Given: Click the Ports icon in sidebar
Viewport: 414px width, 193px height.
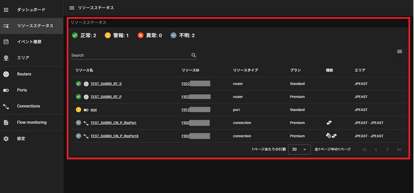Looking at the screenshot, I should point(6,90).
